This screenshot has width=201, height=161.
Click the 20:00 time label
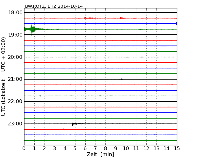[x=15, y=57]
